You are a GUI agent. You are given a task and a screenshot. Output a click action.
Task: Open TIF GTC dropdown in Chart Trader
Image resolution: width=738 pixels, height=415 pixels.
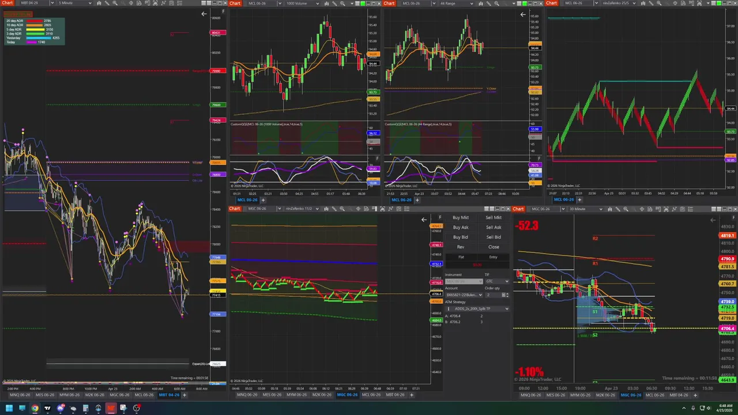click(x=497, y=281)
